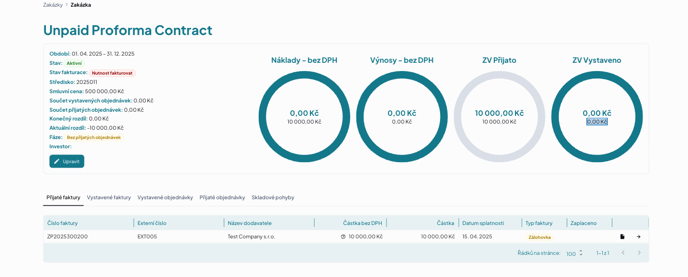Sort by Externí číslo column header
The height and width of the screenshot is (277, 688).
[152, 223]
